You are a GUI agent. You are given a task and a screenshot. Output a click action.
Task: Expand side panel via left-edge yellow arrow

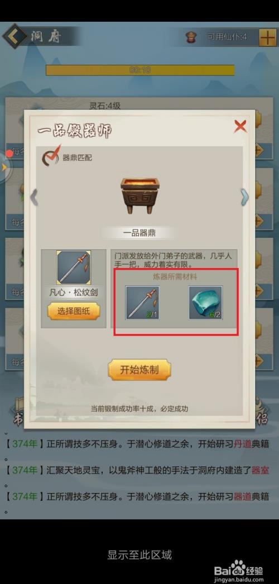[x=4, y=167]
